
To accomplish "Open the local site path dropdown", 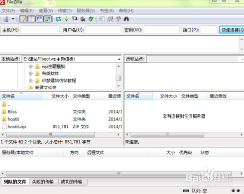I will pyautogui.click(x=119, y=59).
